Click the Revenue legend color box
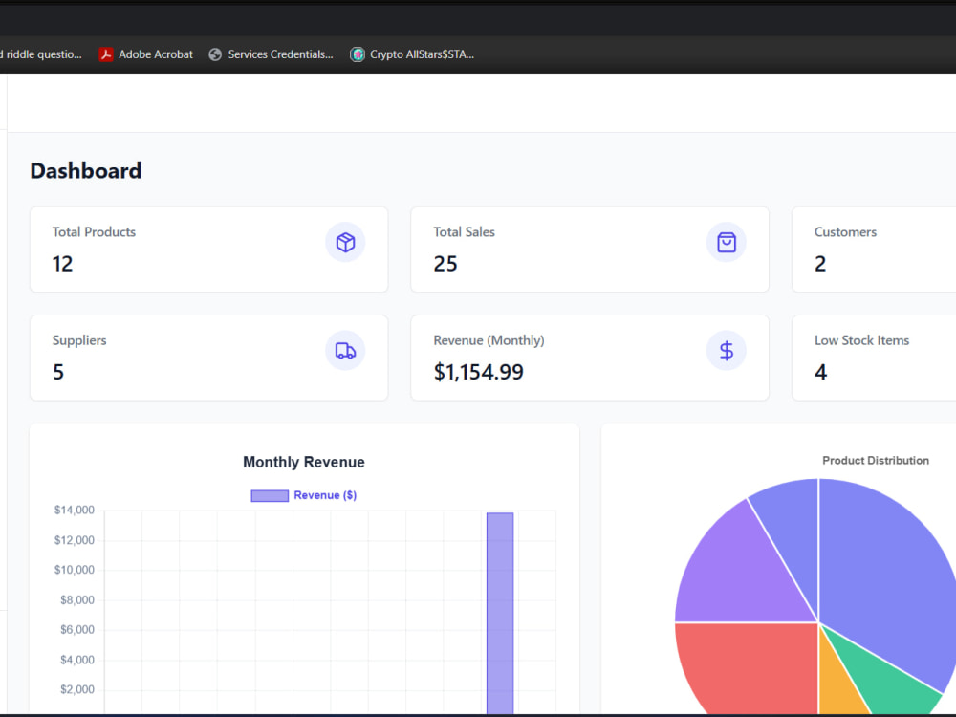956x717 pixels. point(270,495)
